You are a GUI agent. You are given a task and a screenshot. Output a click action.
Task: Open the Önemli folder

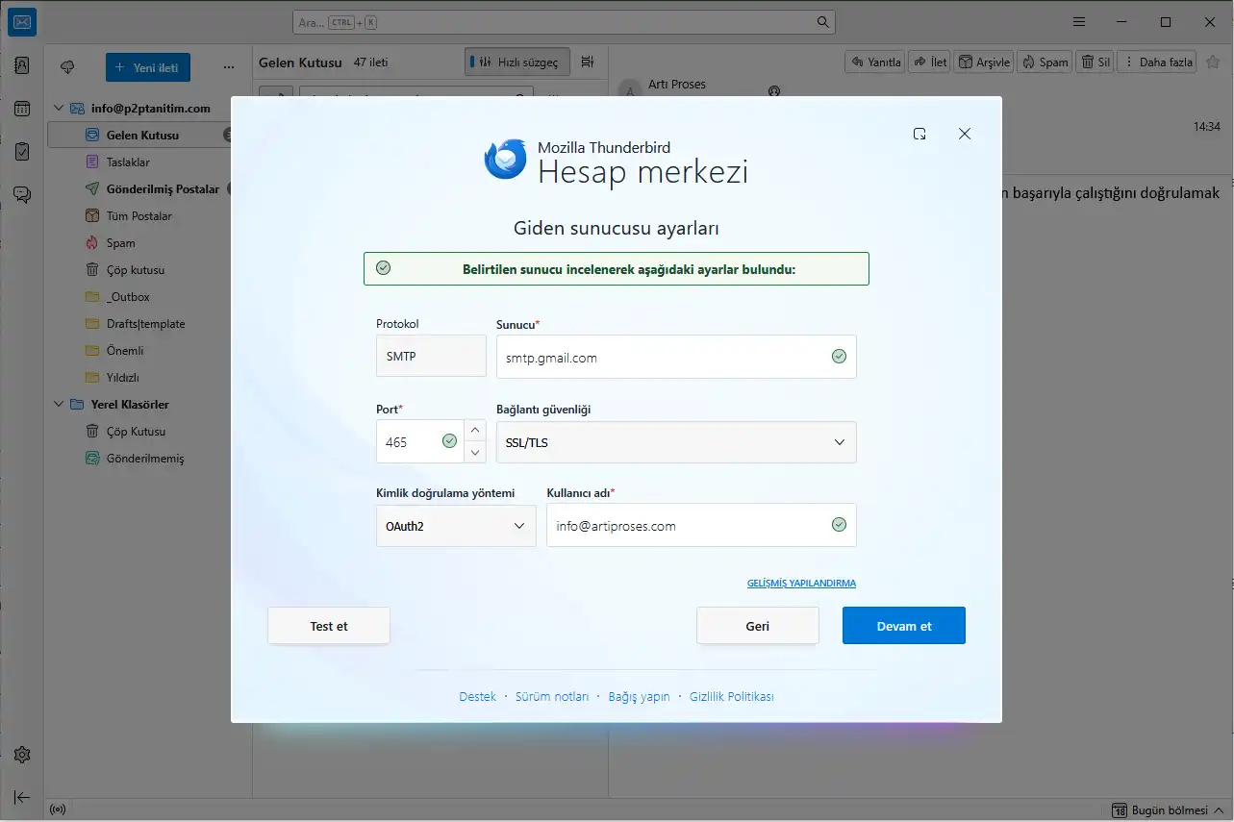pyautogui.click(x=124, y=351)
